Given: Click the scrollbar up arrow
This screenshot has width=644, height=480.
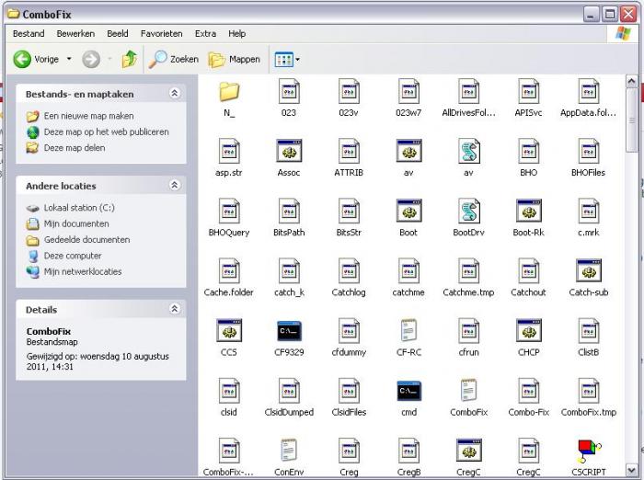Looking at the screenshot, I should click(x=632, y=81).
